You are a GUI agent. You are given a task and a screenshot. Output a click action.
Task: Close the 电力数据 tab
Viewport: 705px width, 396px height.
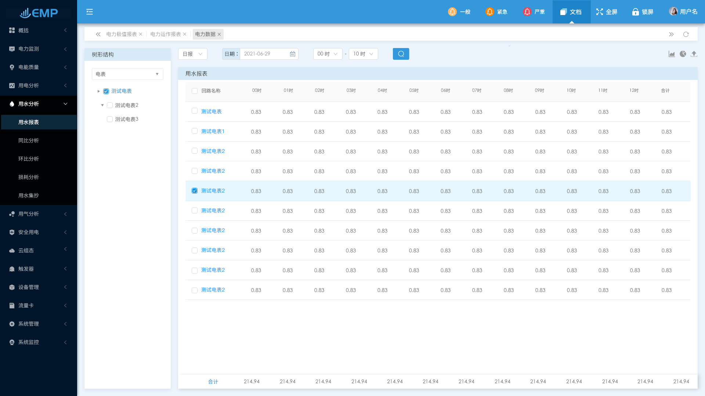pos(219,34)
